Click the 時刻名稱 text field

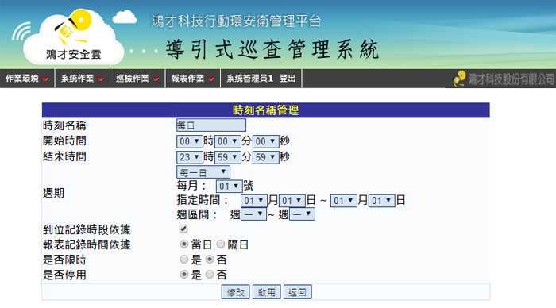[211, 125]
